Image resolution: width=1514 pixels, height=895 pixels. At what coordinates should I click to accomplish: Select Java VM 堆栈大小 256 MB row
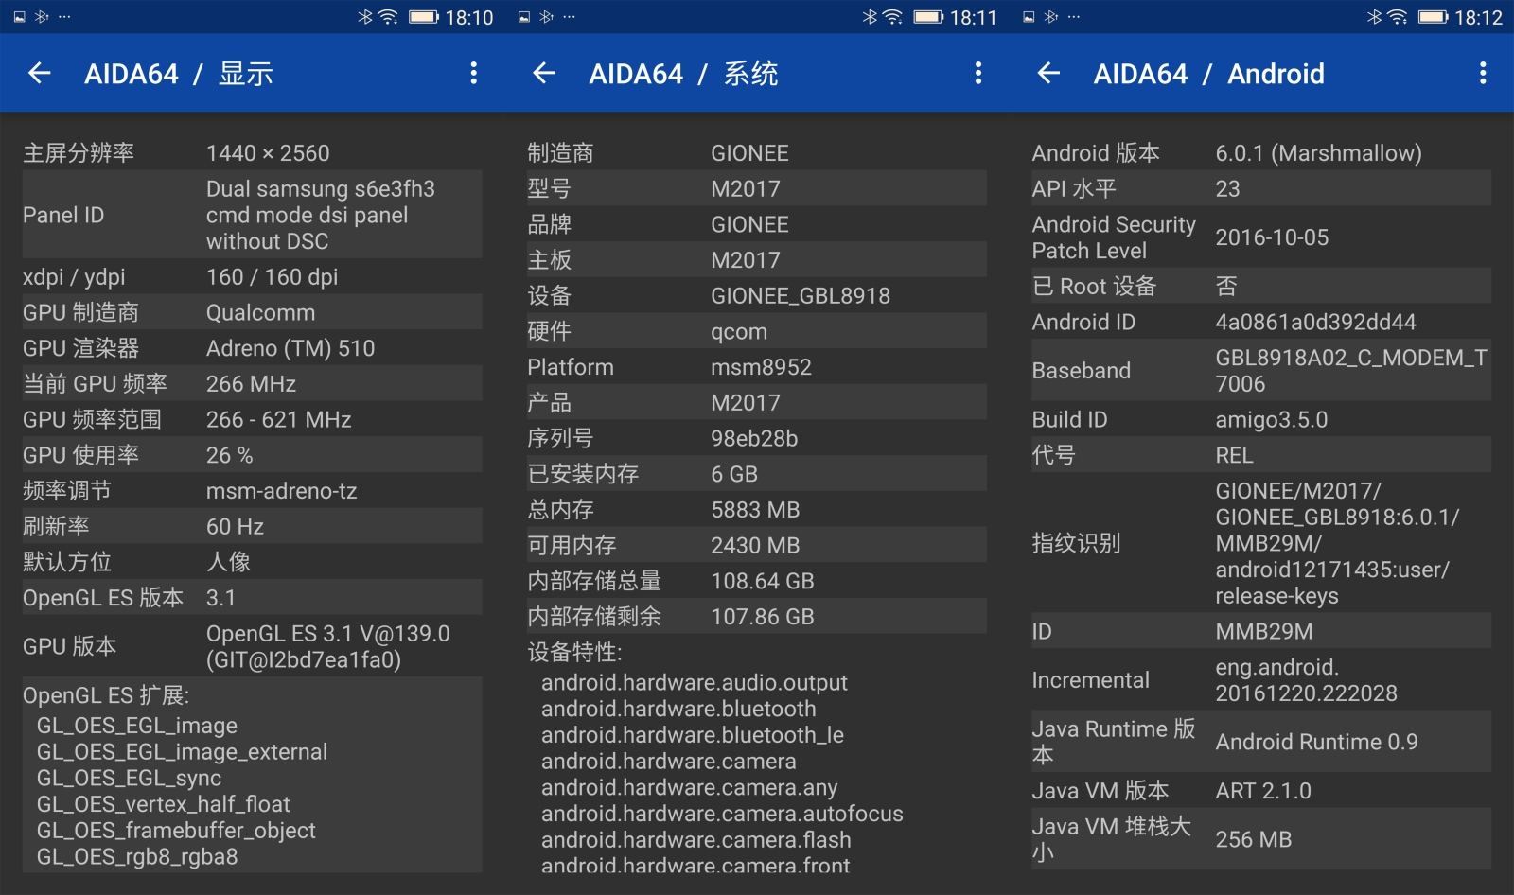tap(1261, 839)
